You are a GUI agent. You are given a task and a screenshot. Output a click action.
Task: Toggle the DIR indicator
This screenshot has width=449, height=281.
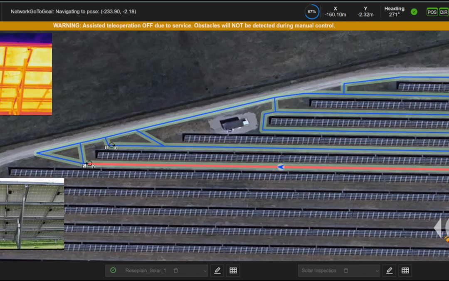444,12
